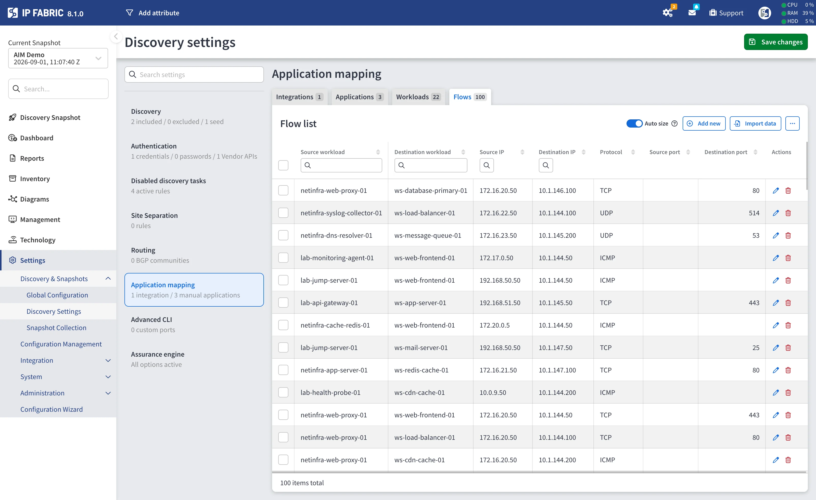Screen dimensions: 816x500
Task: Open the mail notifications icon
Action: 693,12
